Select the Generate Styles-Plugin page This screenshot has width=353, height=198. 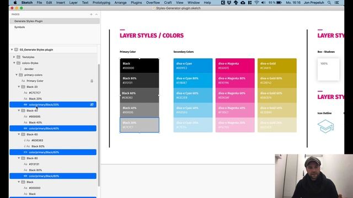point(55,21)
